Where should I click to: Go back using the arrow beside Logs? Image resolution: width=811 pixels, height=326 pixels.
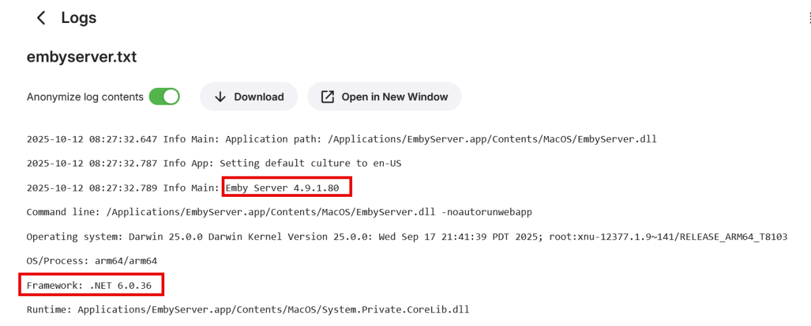click(41, 18)
